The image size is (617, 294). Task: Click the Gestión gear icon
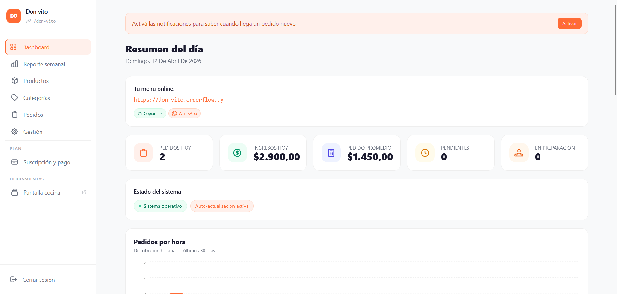tap(14, 132)
